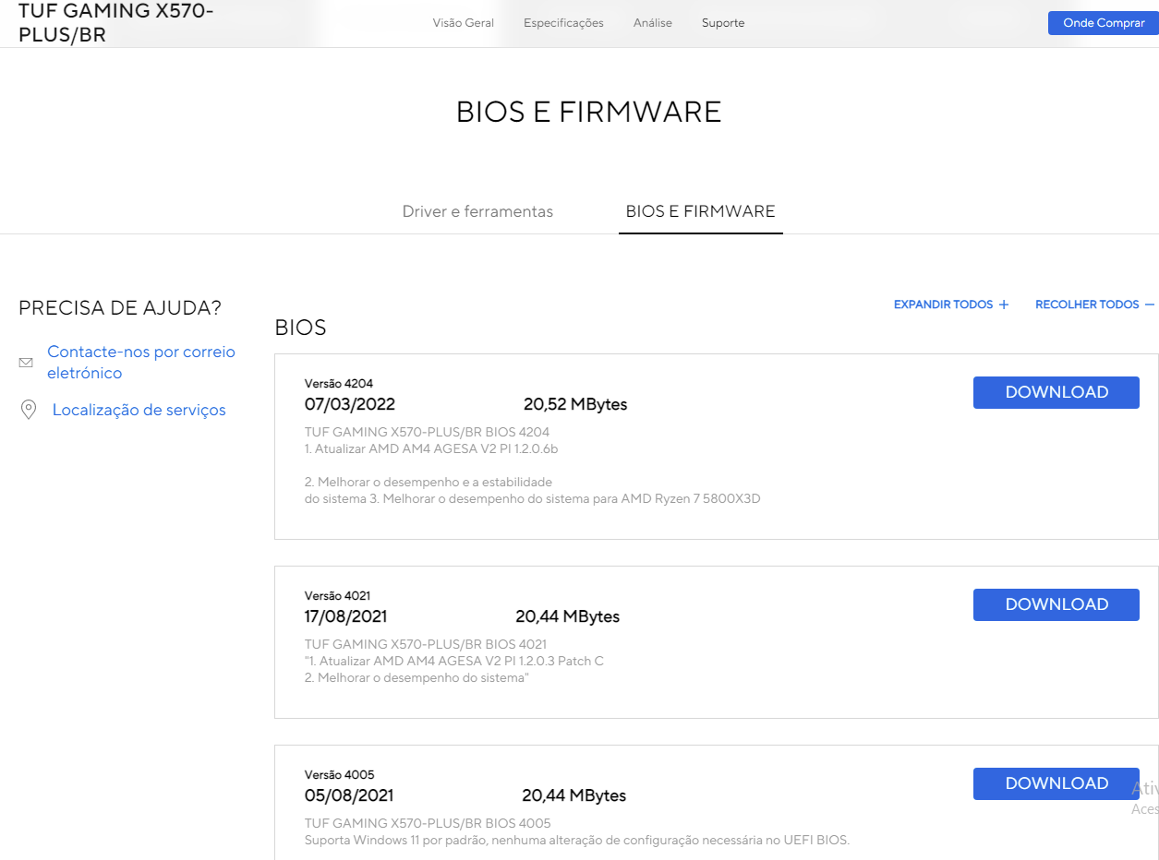Click the AGESA V2 PI 1.2.0.6b note

[431, 449]
